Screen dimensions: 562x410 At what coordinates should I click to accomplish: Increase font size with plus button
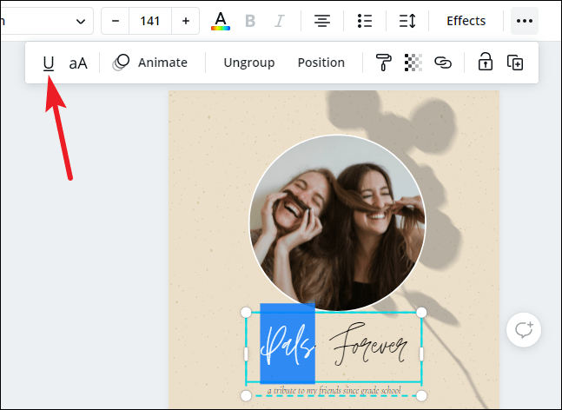(x=185, y=21)
